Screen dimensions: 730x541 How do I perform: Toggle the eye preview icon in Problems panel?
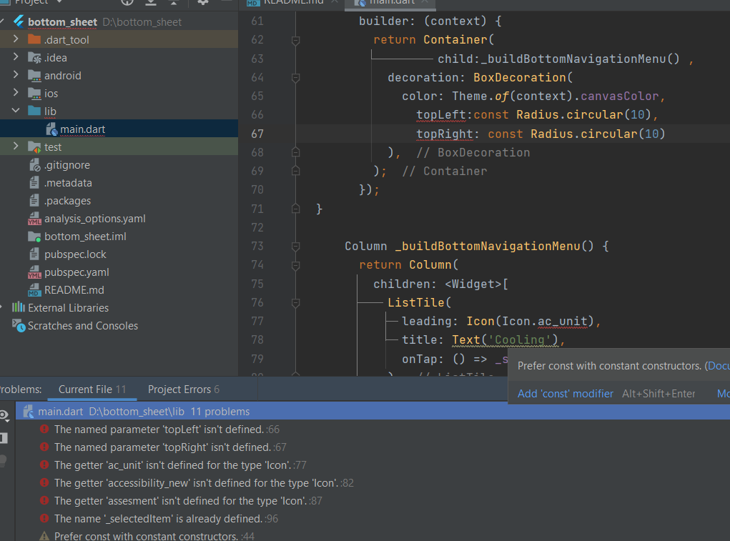click(4, 415)
